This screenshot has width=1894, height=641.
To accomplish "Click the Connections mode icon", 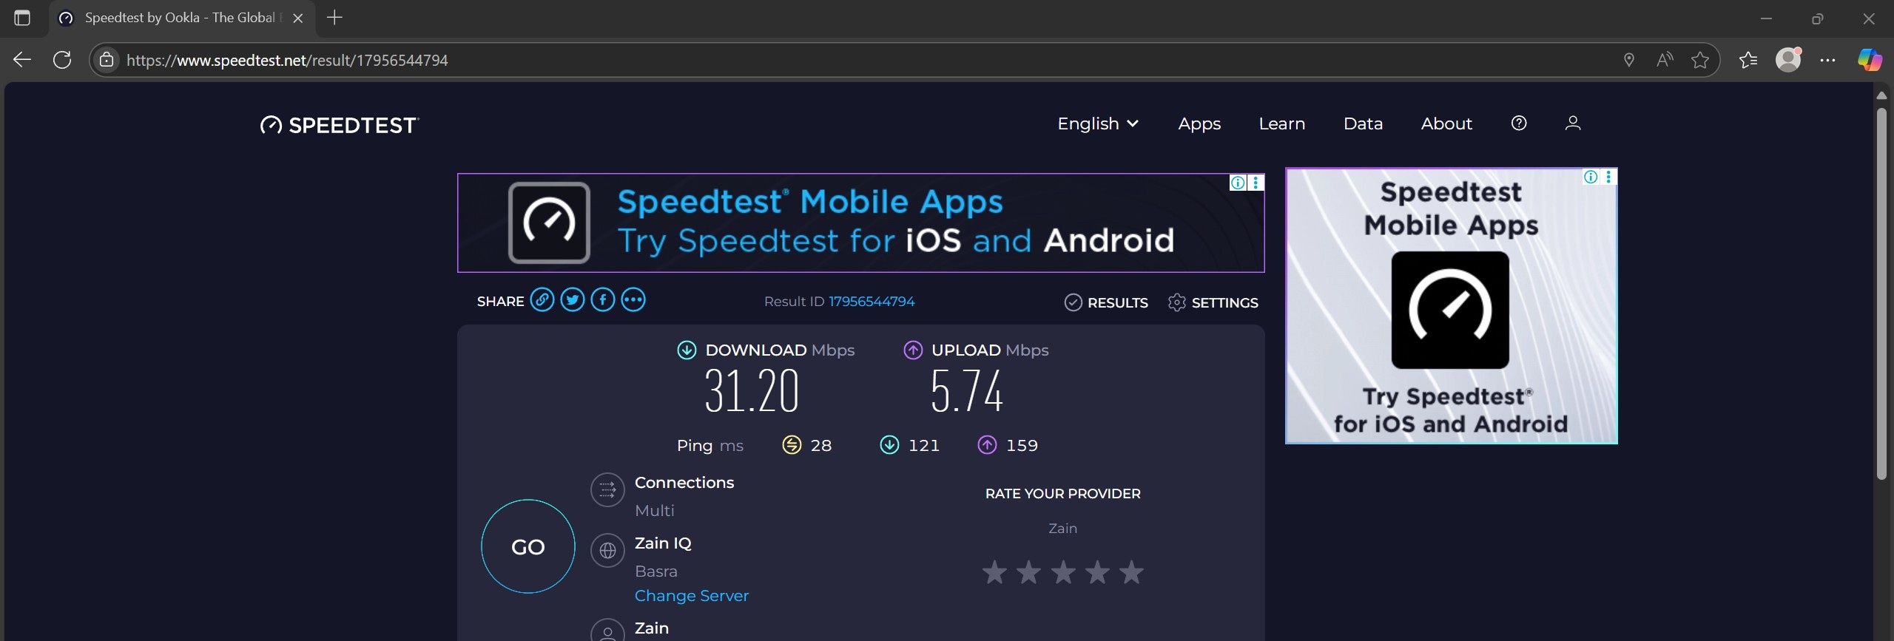I will (607, 489).
